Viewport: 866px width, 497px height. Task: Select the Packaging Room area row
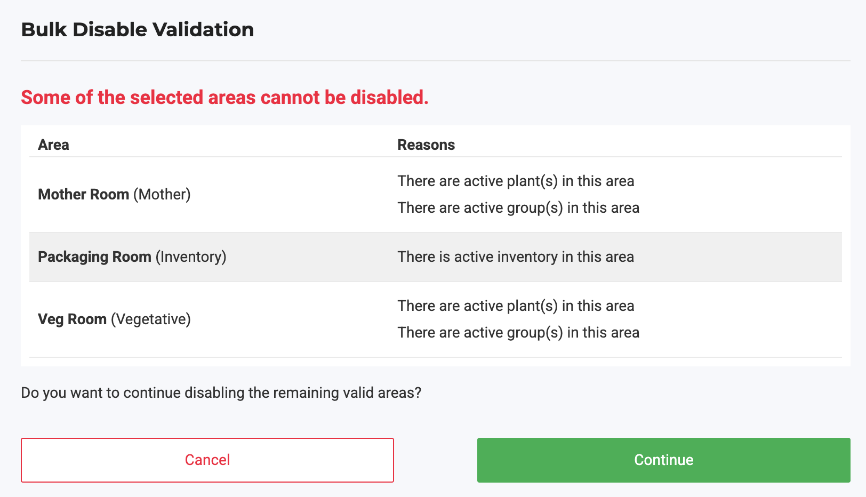point(436,257)
